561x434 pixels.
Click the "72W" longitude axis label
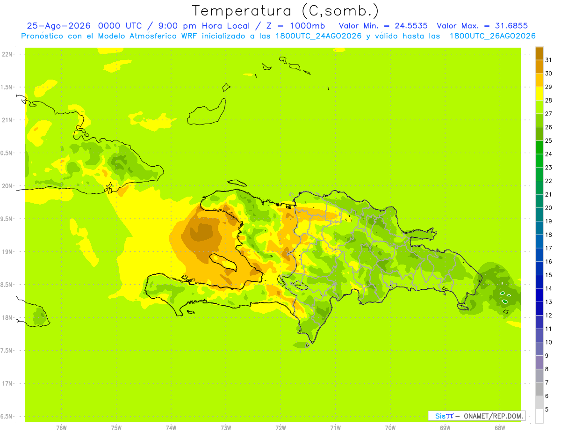click(280, 427)
